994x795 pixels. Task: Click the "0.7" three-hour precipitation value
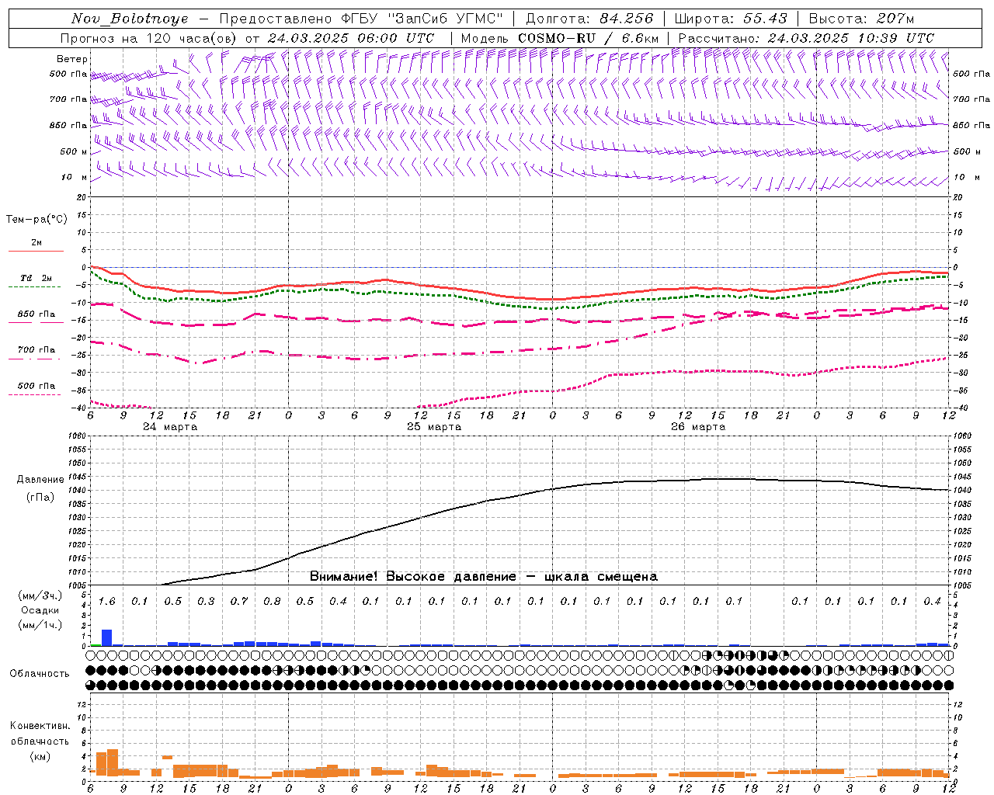239,601
